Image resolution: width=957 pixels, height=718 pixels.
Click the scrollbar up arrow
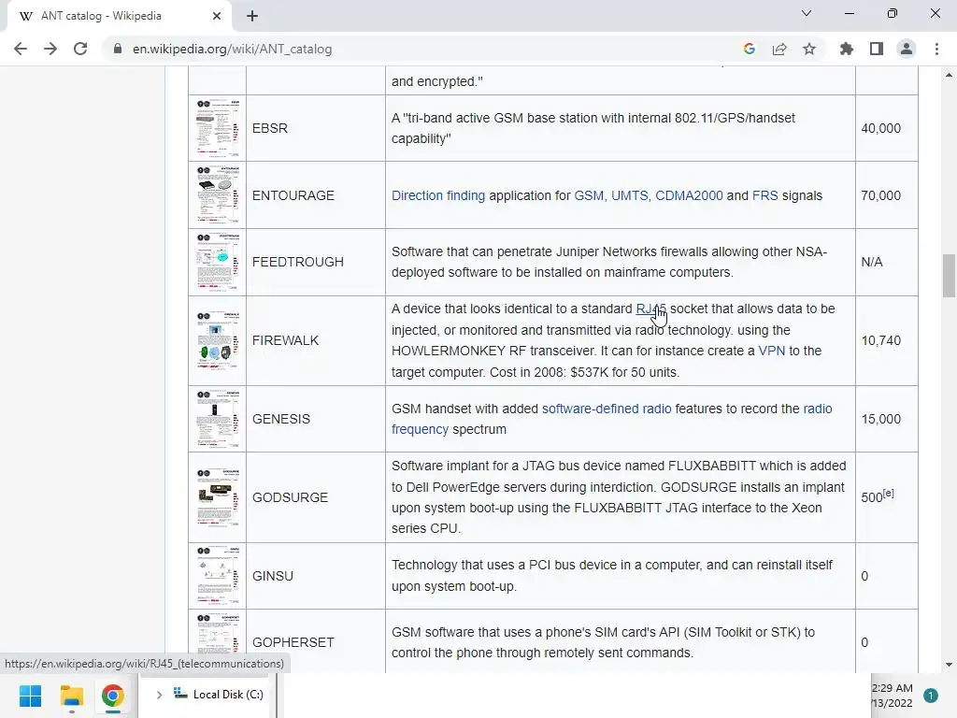949,75
